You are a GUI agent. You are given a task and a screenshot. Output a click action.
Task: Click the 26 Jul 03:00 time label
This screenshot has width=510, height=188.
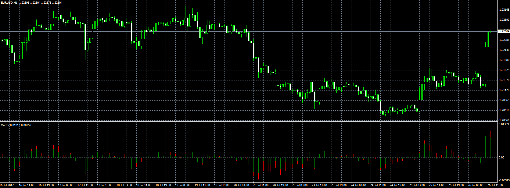[x=476, y=185]
